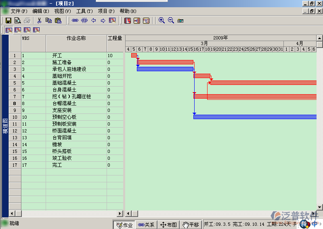Click 工程量 value 10 for 开工
323x229 pixels.
115,56
